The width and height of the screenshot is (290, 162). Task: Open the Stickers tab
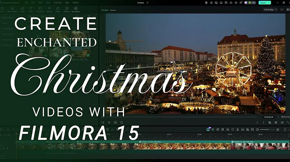point(67,10)
